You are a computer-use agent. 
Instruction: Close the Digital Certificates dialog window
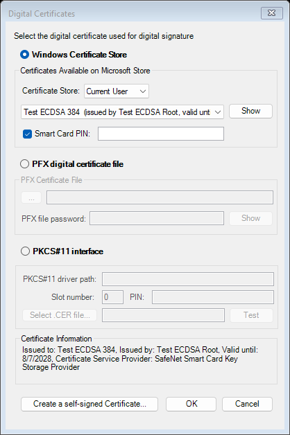[x=272, y=13]
